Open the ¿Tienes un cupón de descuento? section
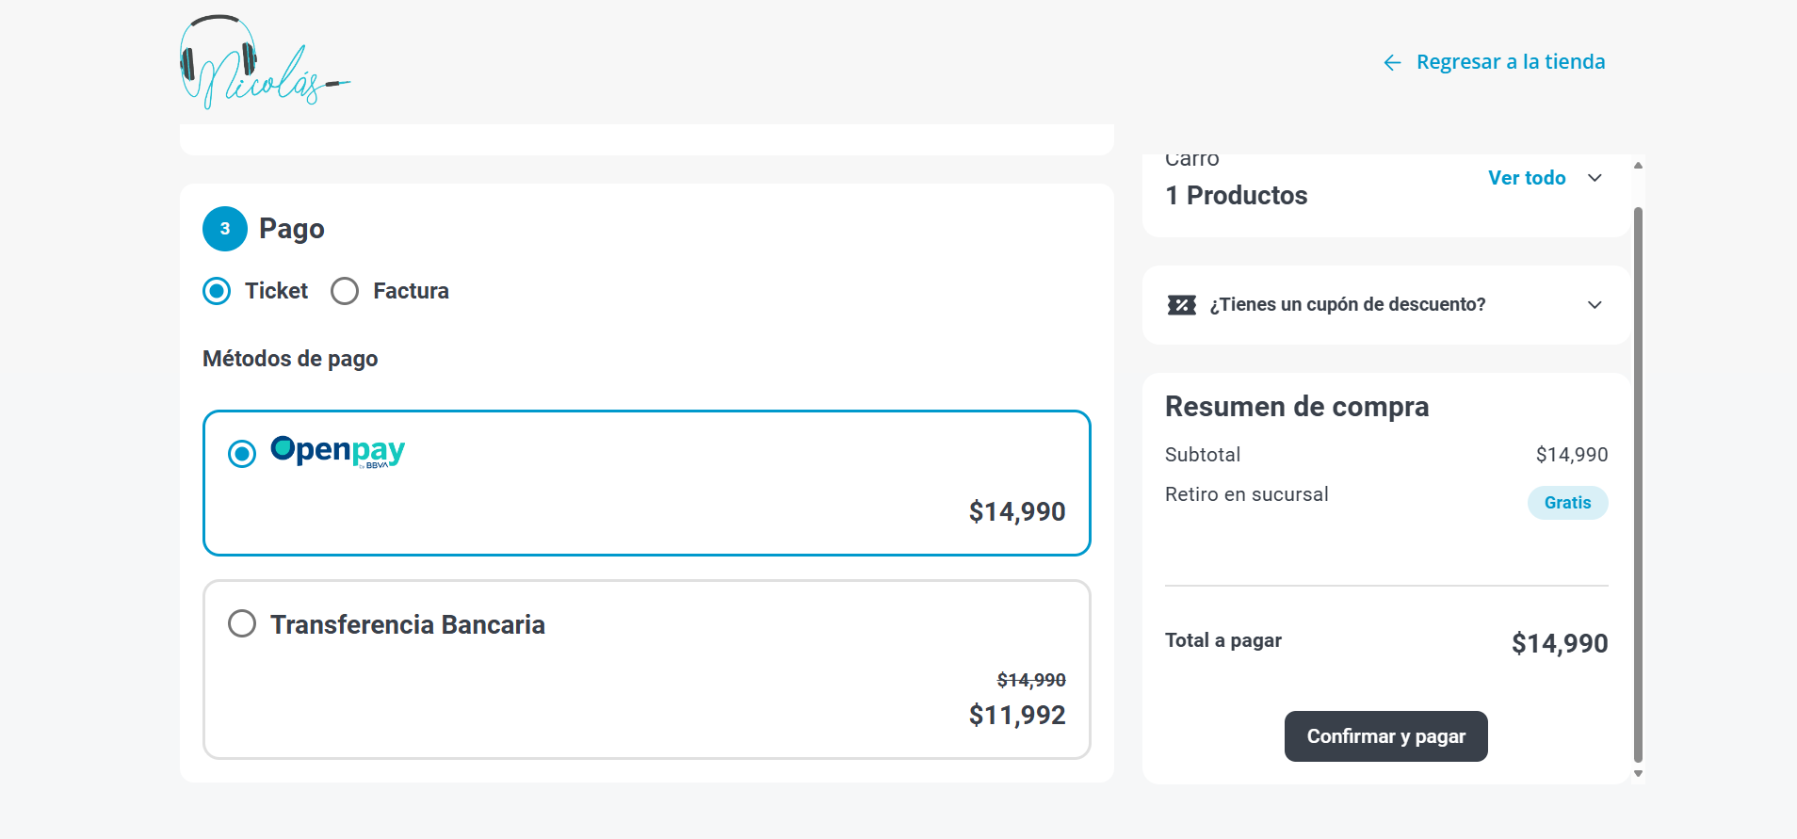The height and width of the screenshot is (839, 1797). click(x=1347, y=305)
